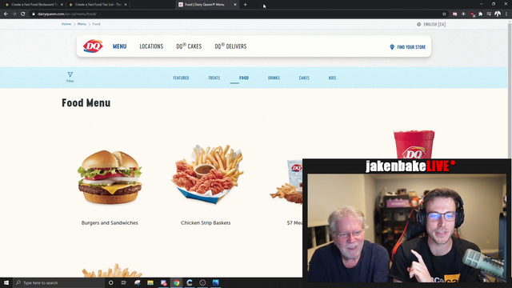Switch to Create a Fast Food Tier List tab
This screenshot has width=512, height=288.
98,5
